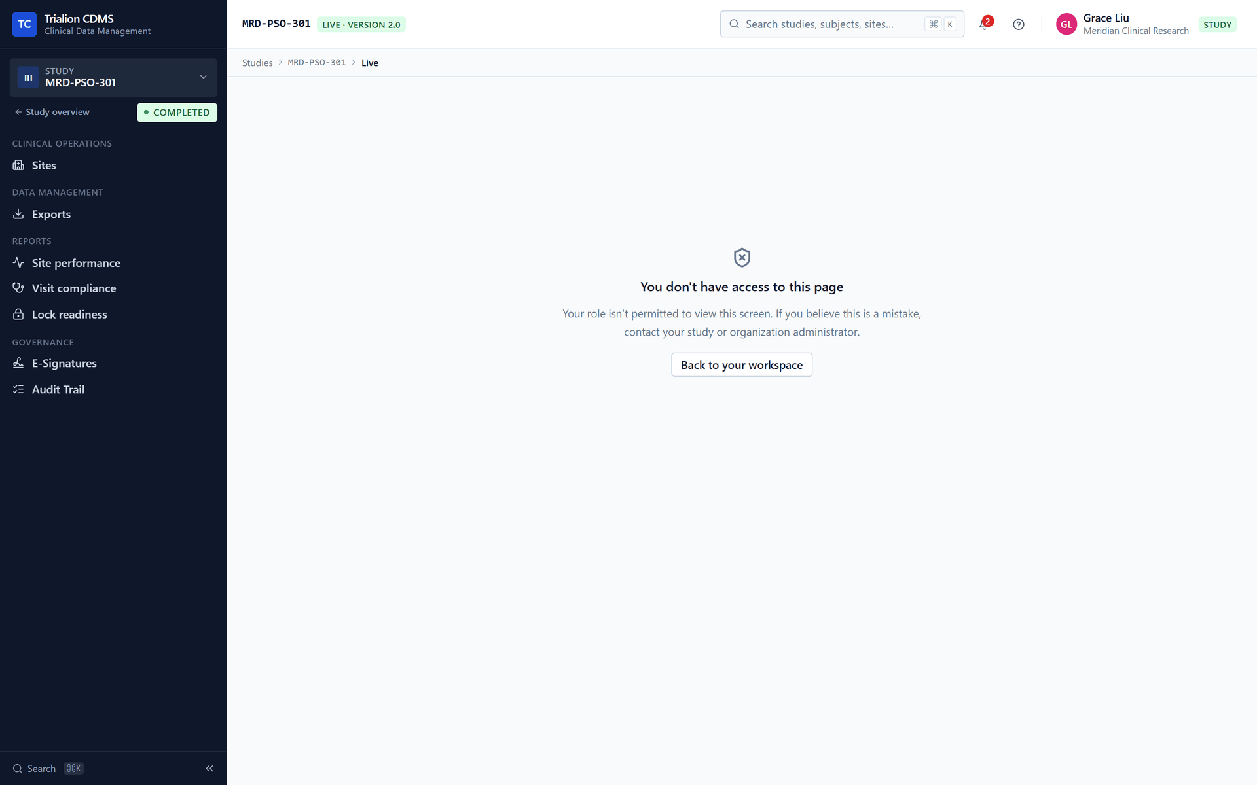The width and height of the screenshot is (1257, 785).
Task: Click the study selector bars icon
Action: coord(28,77)
